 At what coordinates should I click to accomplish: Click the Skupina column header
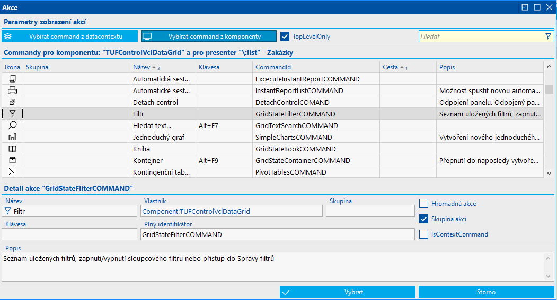[x=77, y=67]
